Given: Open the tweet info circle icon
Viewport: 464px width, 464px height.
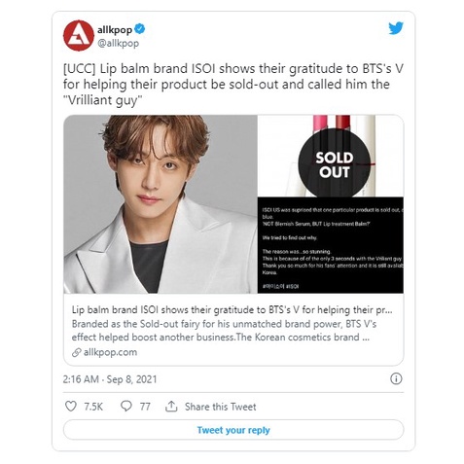Looking at the screenshot, I should (x=396, y=378).
